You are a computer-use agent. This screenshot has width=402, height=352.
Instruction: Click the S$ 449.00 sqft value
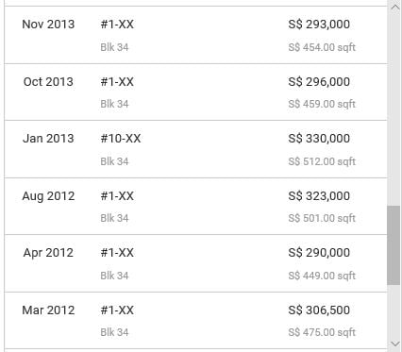tap(322, 276)
